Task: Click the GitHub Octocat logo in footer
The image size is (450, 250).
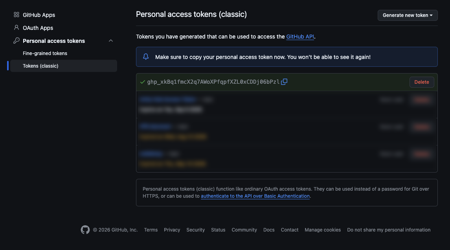Action: [85, 230]
